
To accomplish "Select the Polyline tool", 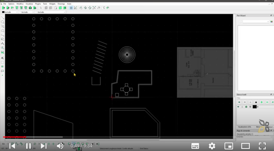I will pyautogui.click(x=2, y=35).
